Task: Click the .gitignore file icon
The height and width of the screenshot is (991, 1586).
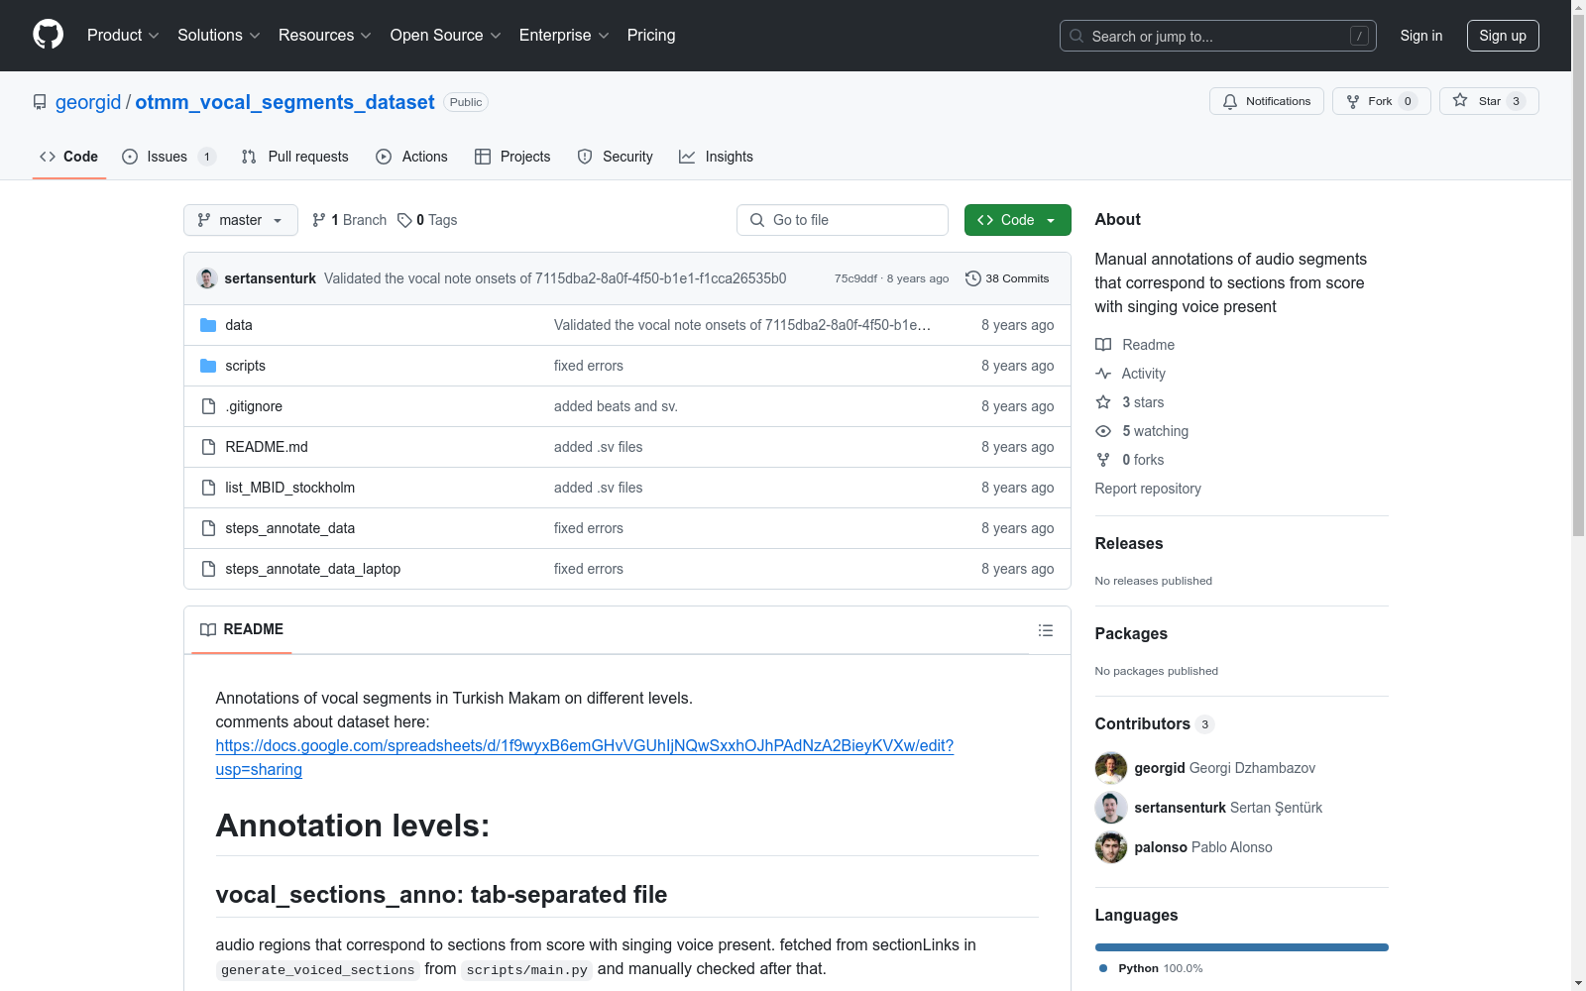Action: (x=208, y=406)
